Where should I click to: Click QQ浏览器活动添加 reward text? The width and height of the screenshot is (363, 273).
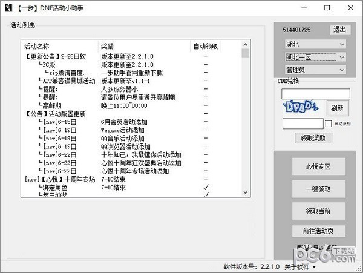click(126, 146)
